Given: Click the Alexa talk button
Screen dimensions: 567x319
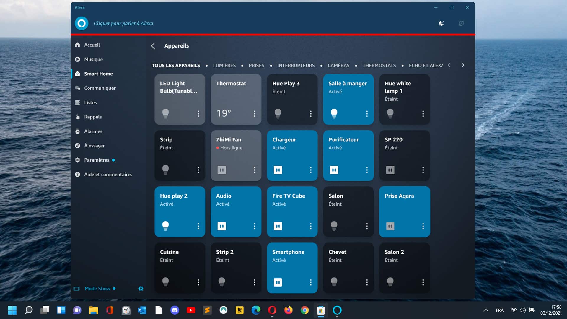Looking at the screenshot, I should pyautogui.click(x=82, y=23).
